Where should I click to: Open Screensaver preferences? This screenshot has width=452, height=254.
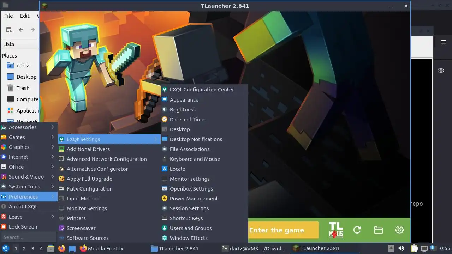coord(109,228)
